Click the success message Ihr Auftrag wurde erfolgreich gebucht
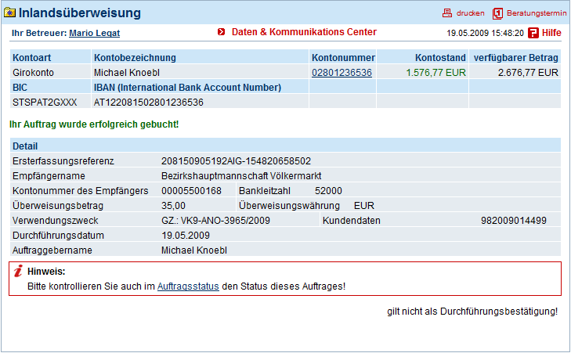 tap(94, 124)
